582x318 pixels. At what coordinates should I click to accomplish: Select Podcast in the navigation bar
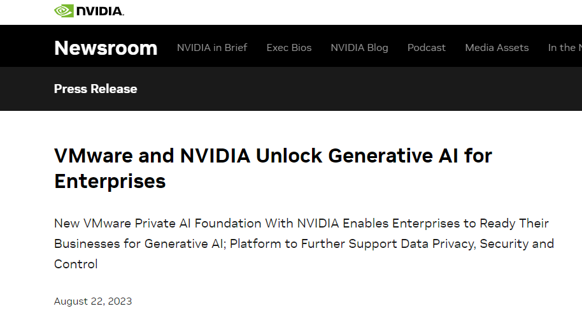(x=427, y=48)
